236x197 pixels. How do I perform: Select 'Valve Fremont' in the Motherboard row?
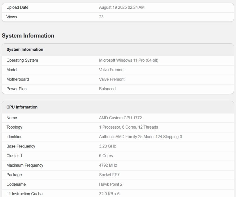click(112, 79)
